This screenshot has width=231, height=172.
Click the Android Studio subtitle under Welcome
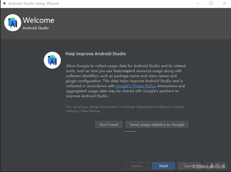coord(36,28)
